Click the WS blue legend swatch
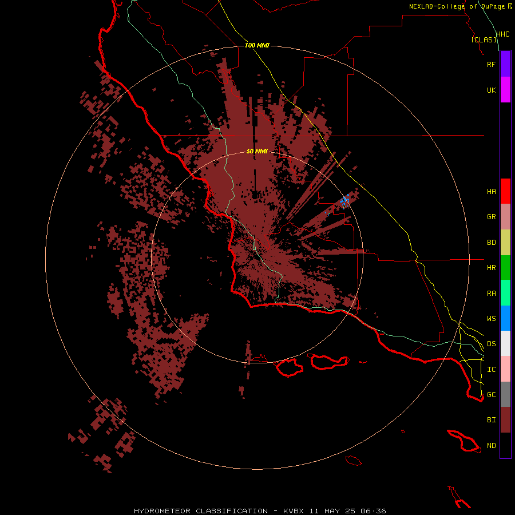Screen dimensions: 515x515 pyautogui.click(x=505, y=318)
